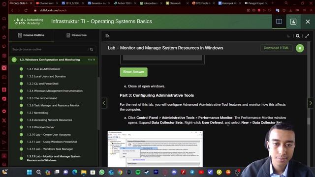Screen dimensions: 315x177
Task: Open 1.3.12 Lab - Windows Task Manager
Action: pos(50,149)
